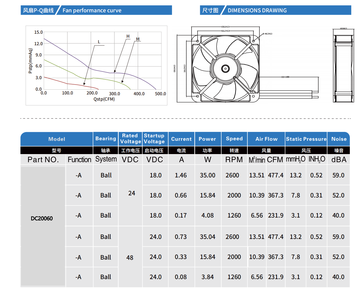Image resolution: width=360 pixels, height=293 pixels.
Task: Click the Noise column header
Action: tap(339, 139)
